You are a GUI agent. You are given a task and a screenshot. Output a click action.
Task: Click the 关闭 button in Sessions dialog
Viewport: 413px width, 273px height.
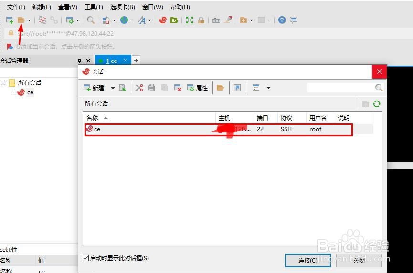[359, 261]
